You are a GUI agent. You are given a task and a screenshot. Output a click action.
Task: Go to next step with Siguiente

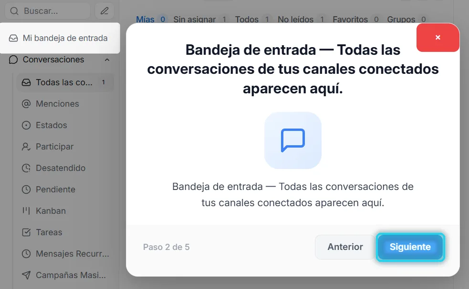point(410,247)
